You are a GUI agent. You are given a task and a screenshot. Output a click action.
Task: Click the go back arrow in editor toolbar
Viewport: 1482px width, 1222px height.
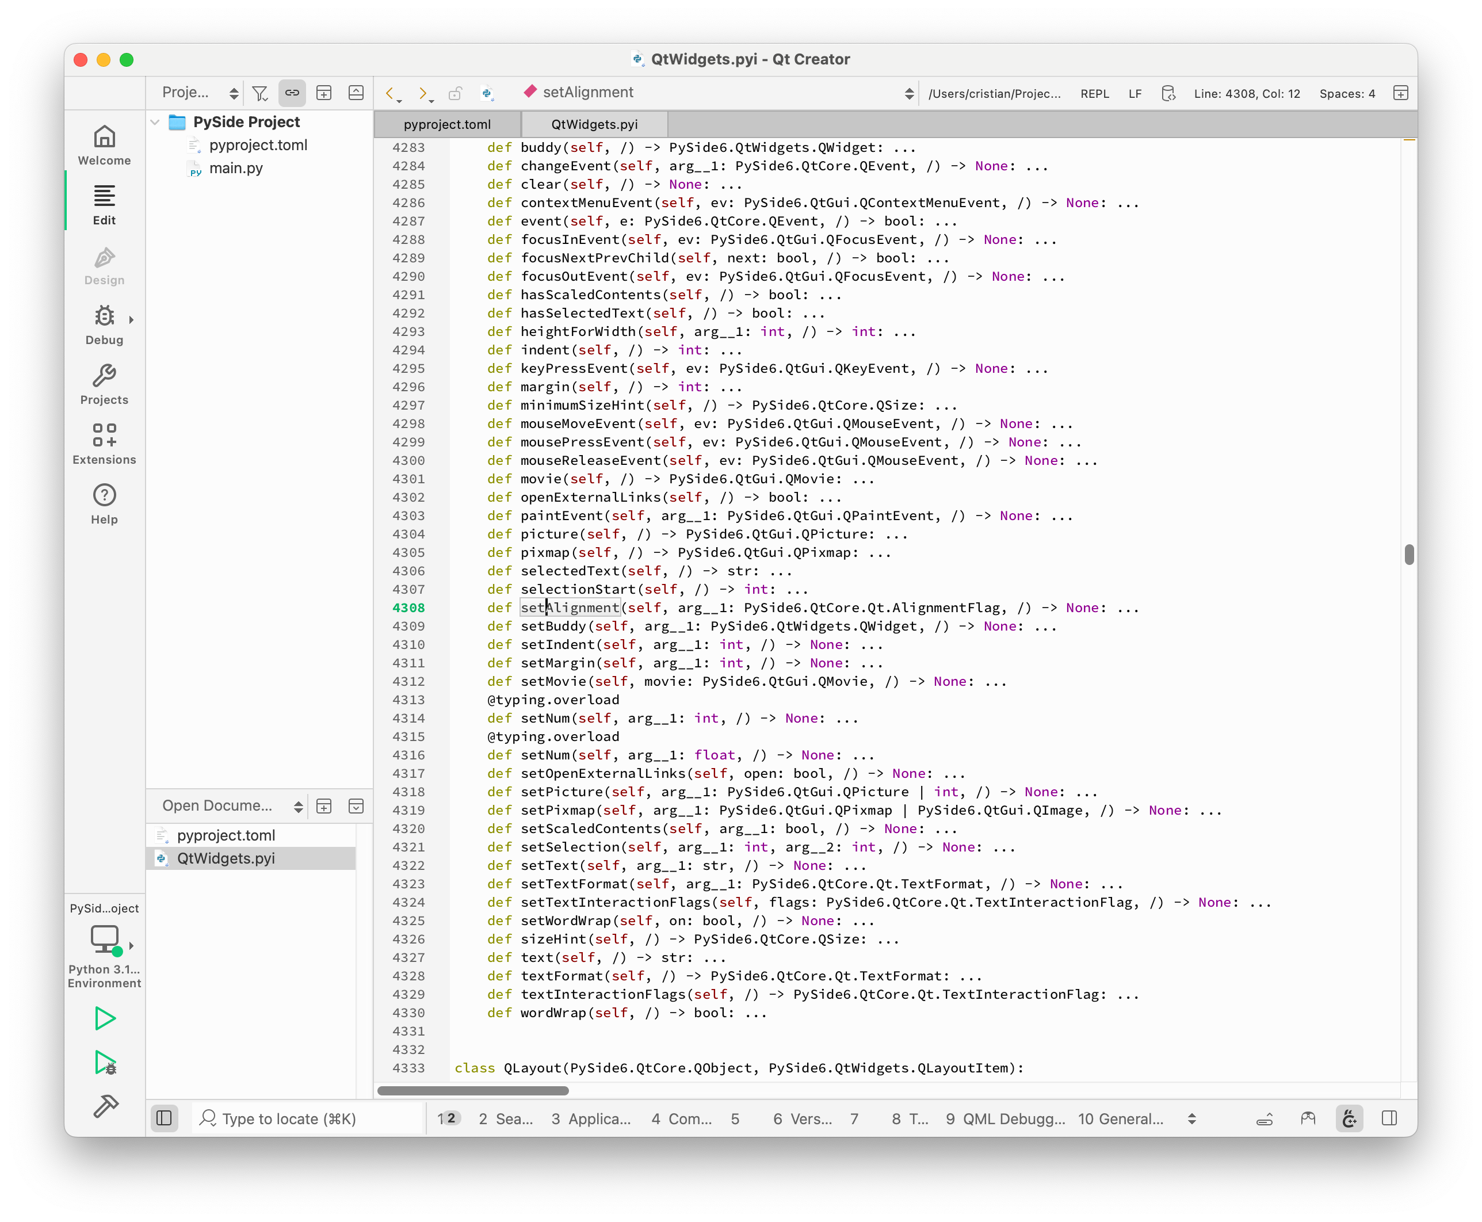(390, 93)
